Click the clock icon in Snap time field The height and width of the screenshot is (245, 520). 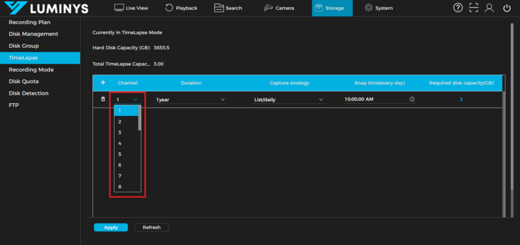tap(412, 99)
